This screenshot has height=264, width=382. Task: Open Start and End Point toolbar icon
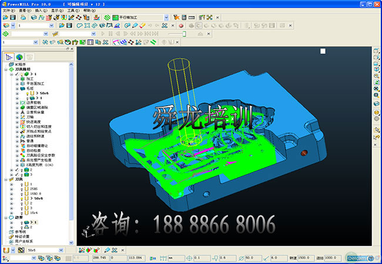pos(56,18)
